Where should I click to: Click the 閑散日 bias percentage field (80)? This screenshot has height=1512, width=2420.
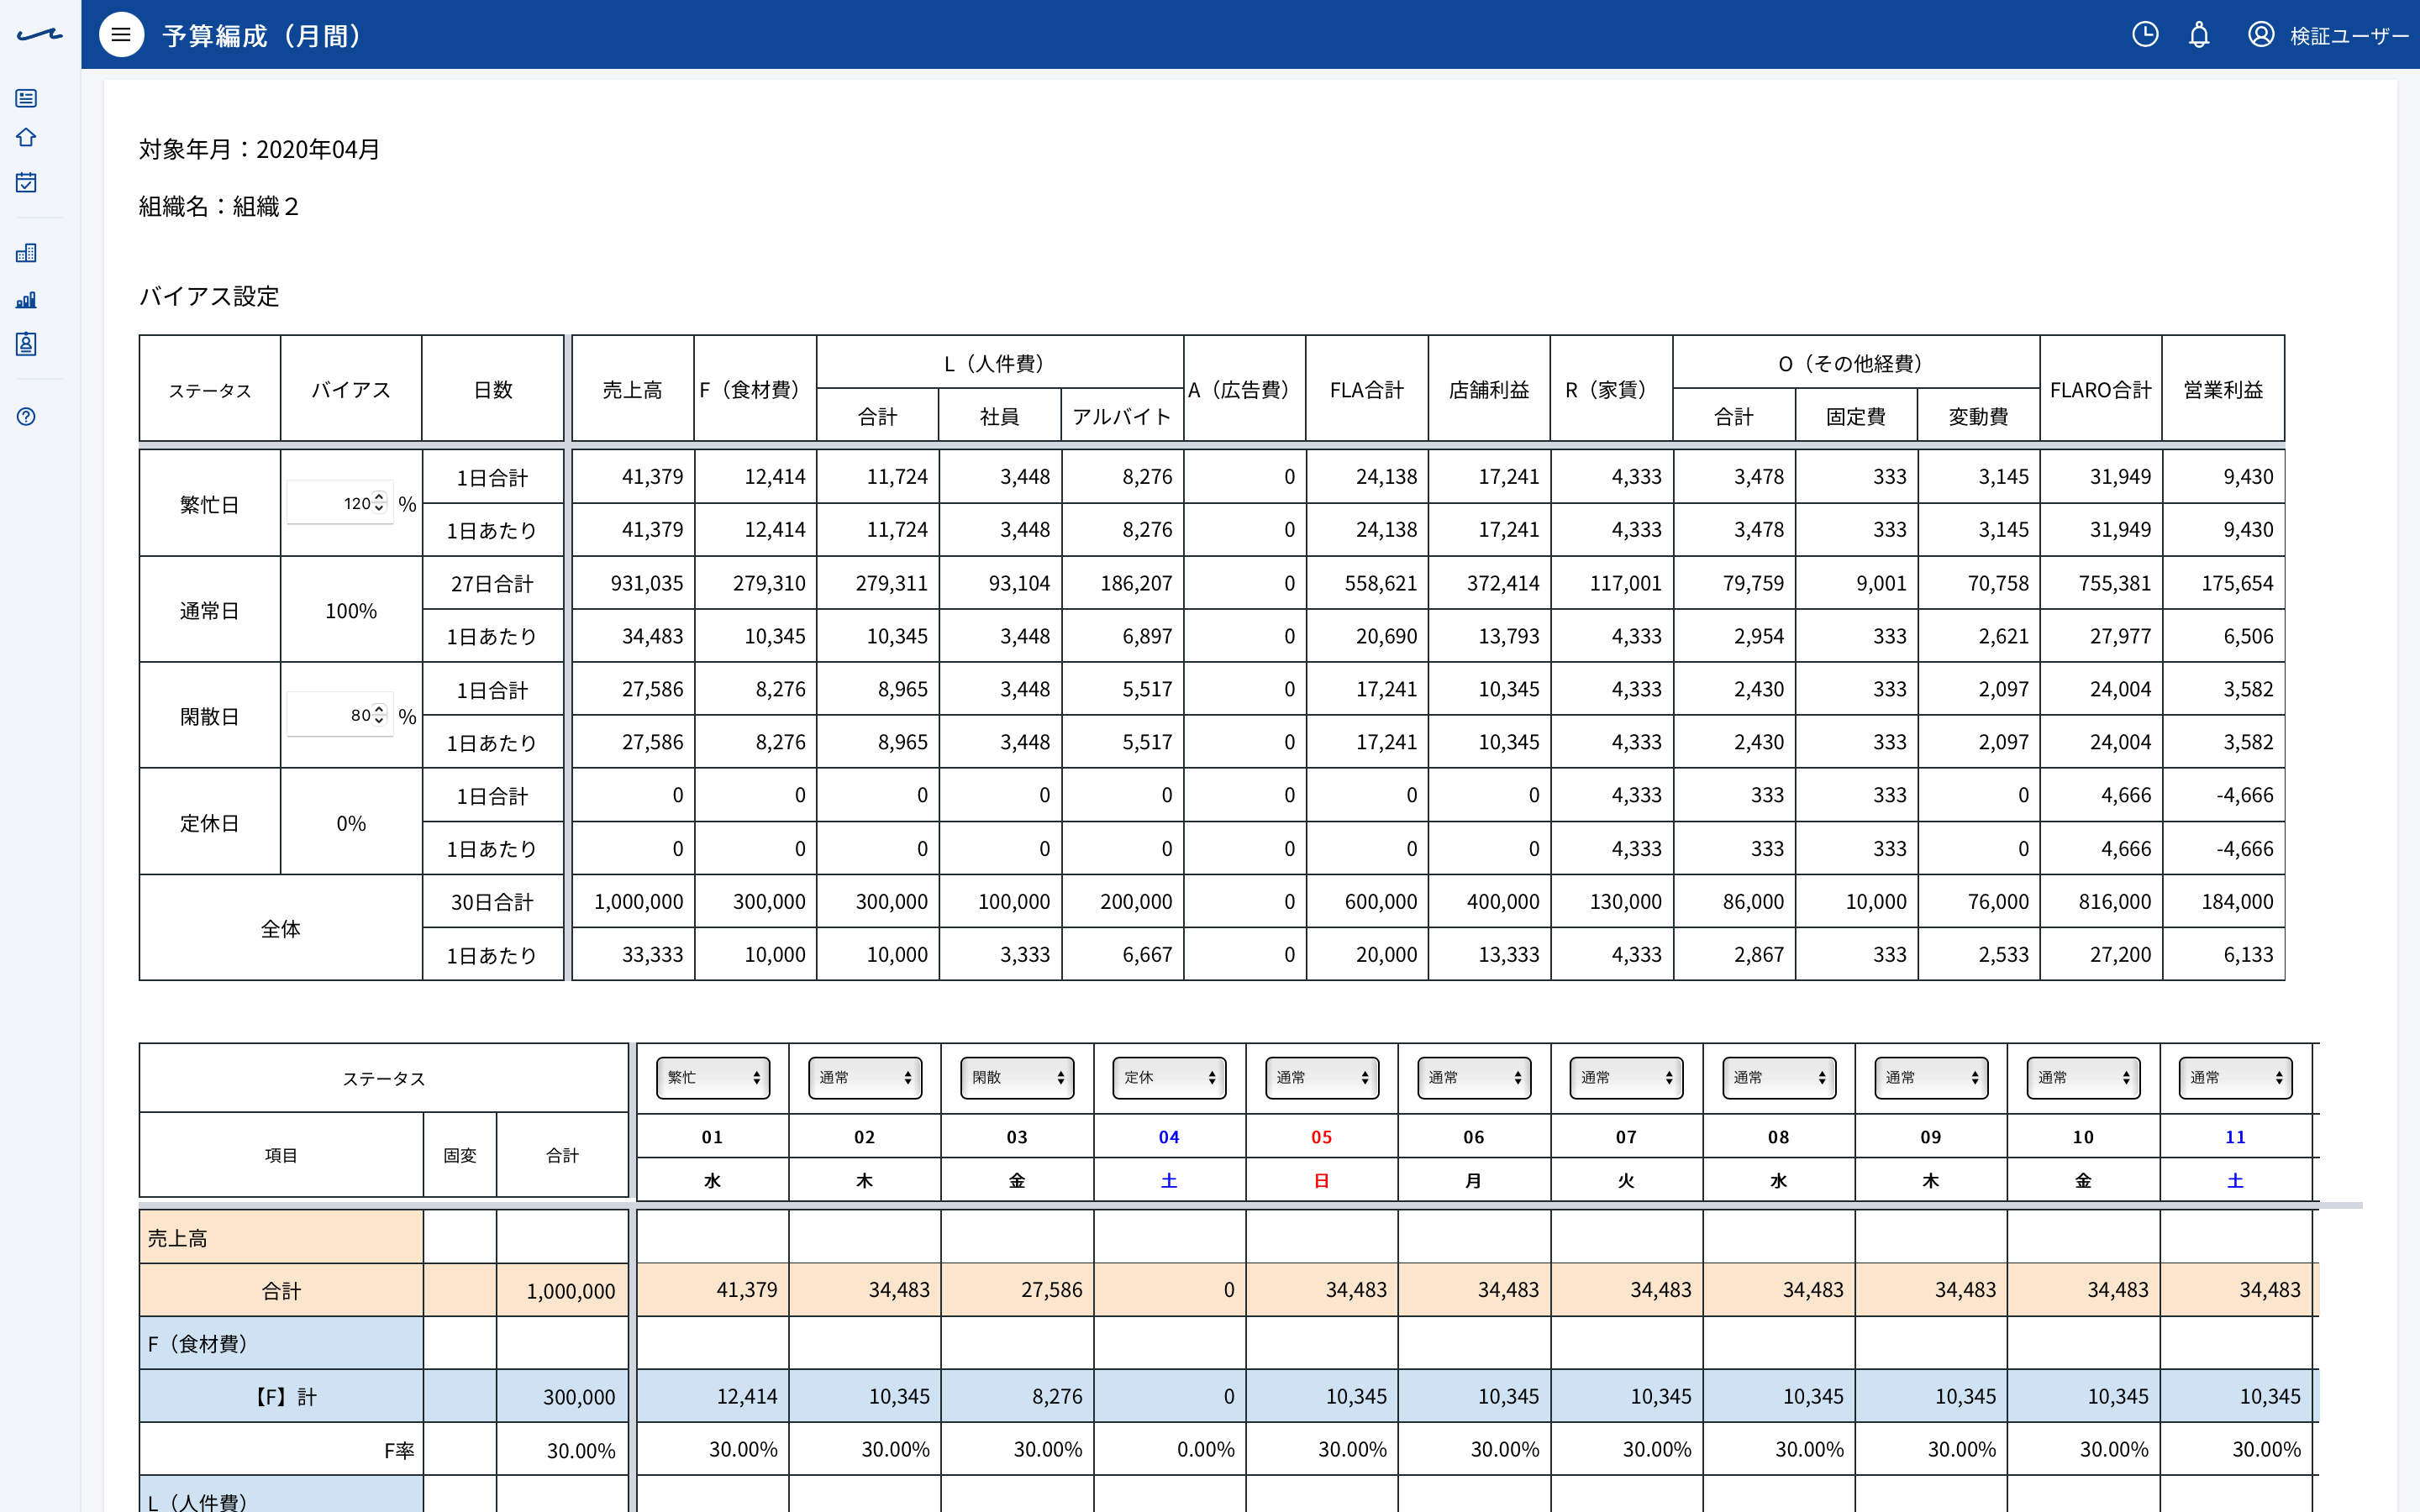click(x=339, y=715)
